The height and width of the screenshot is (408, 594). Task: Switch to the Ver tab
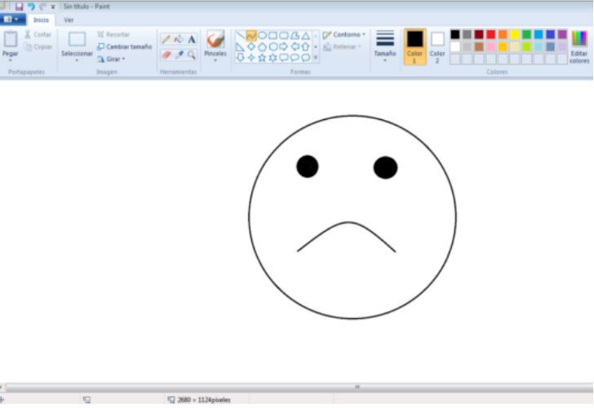click(69, 20)
